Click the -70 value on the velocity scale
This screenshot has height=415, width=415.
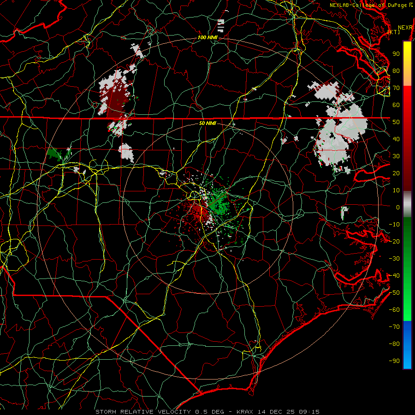pos(394,327)
